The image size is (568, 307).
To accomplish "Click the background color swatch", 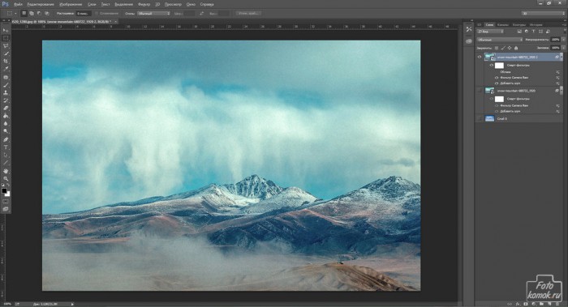I will click(7, 194).
